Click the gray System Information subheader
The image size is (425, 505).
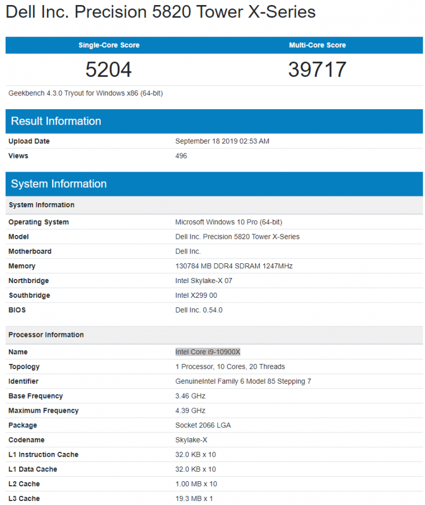point(214,205)
